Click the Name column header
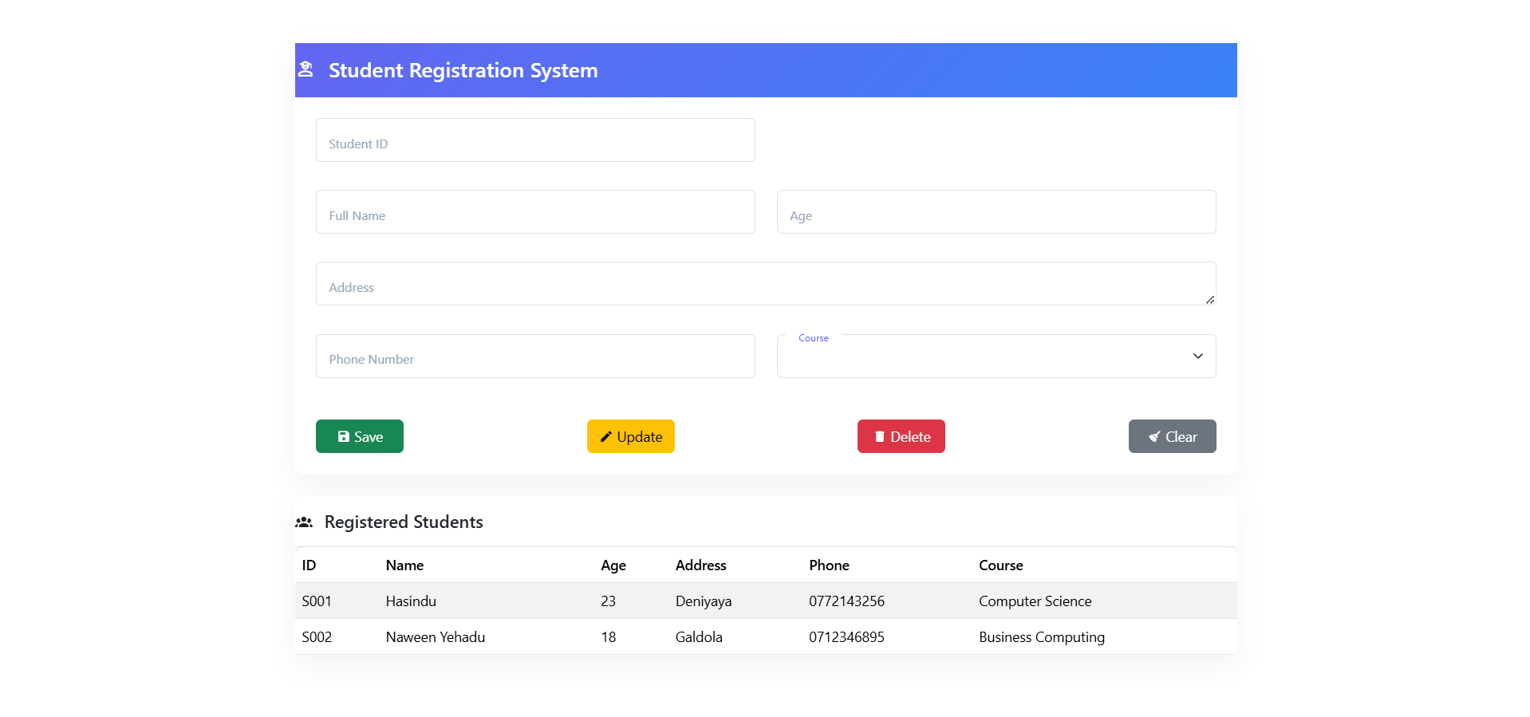This screenshot has width=1530, height=717. [404, 565]
